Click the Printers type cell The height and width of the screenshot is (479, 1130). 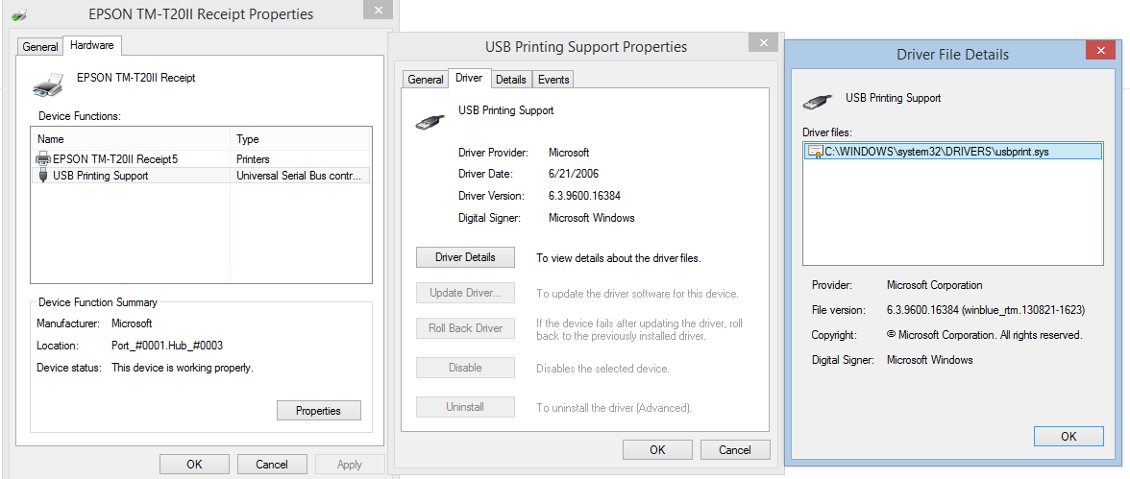(253, 158)
